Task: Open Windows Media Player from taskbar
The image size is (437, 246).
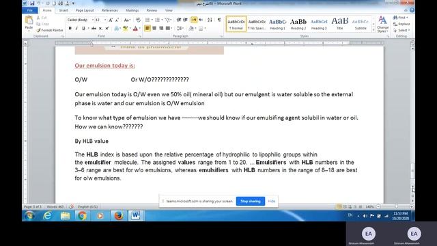Action: (100, 216)
